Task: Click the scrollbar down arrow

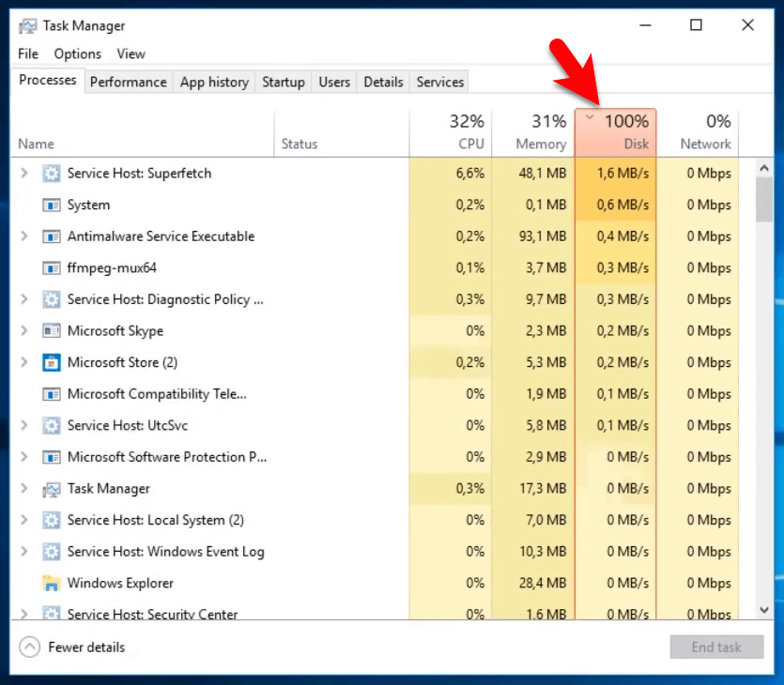Action: coord(764,610)
